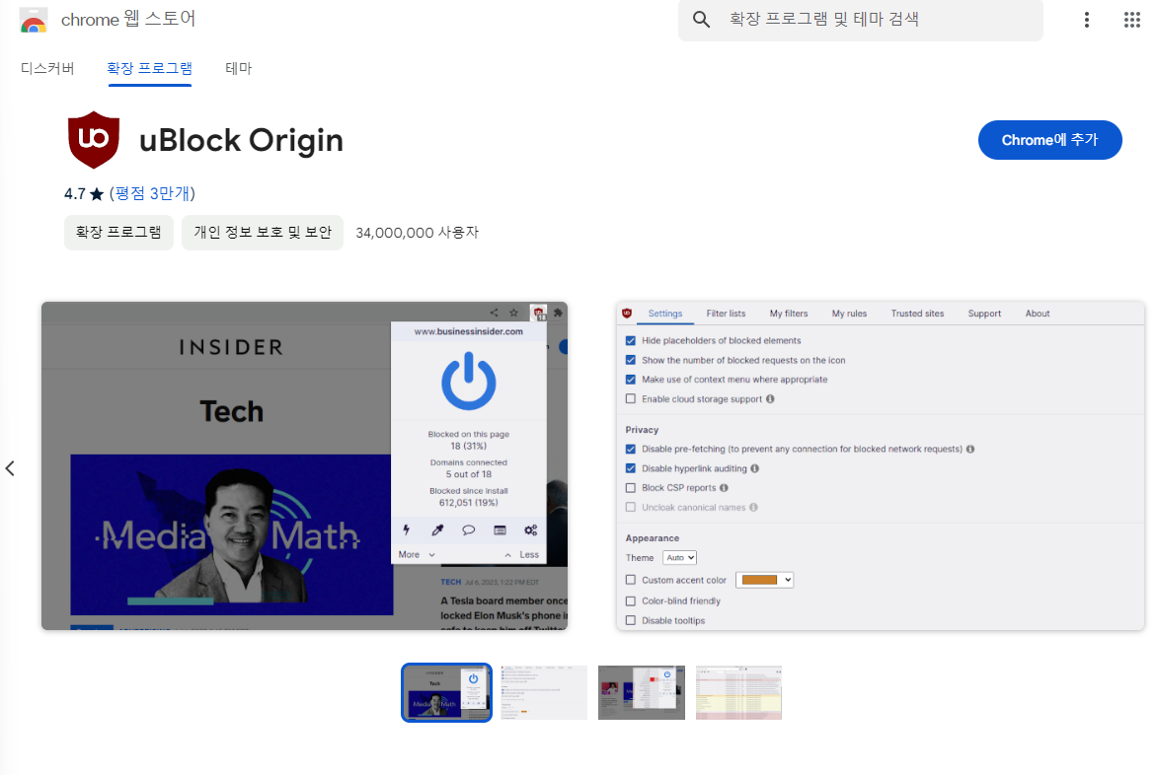This screenshot has width=1158, height=775.
Task: Open My filters tab in screenshot
Action: (789, 314)
